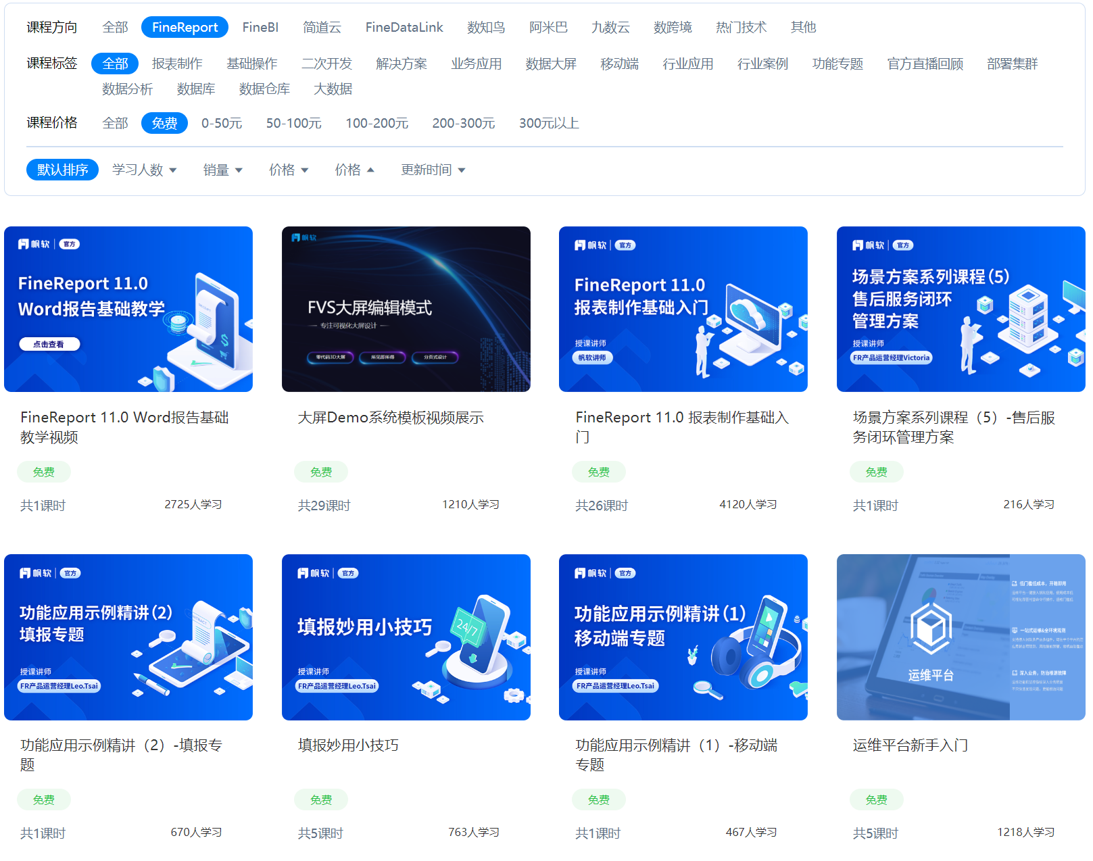Filter by 热门技术 direction
This screenshot has width=1093, height=861.
pyautogui.click(x=741, y=27)
